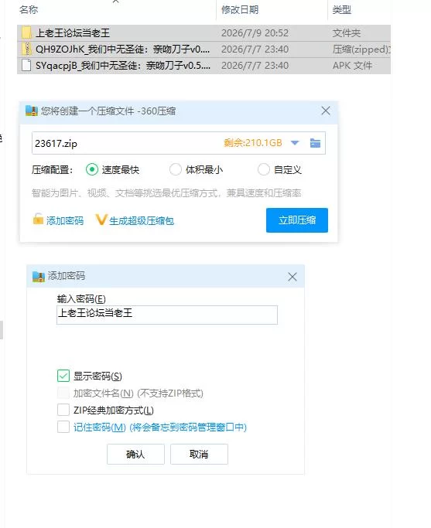Sort by the 类型 column header

(x=342, y=10)
